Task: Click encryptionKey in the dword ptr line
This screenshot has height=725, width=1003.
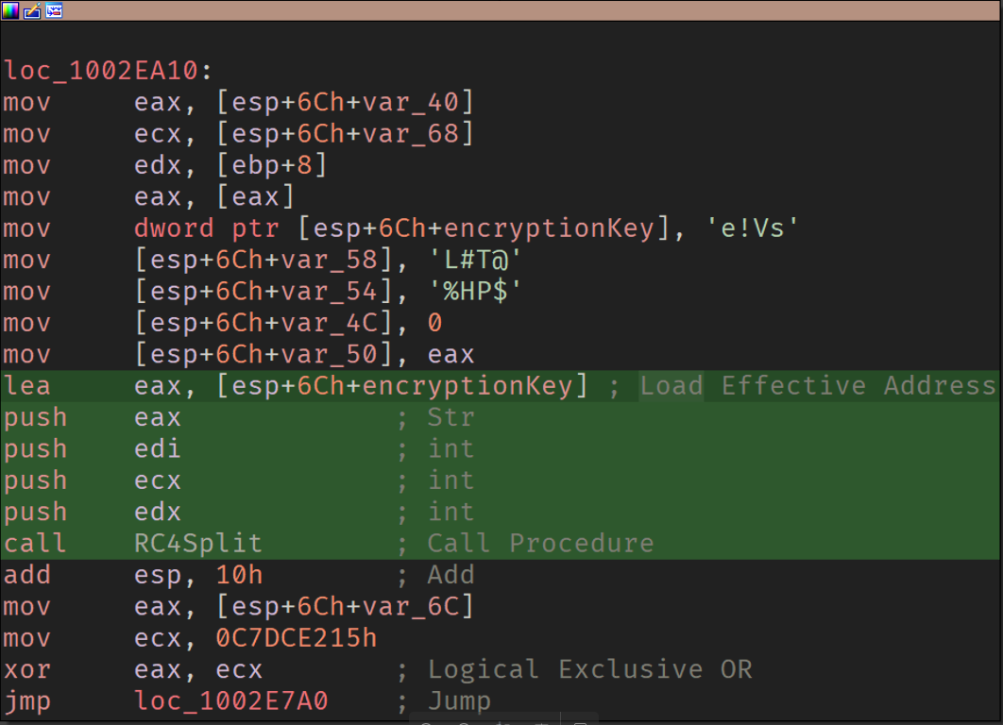Action: point(548,228)
